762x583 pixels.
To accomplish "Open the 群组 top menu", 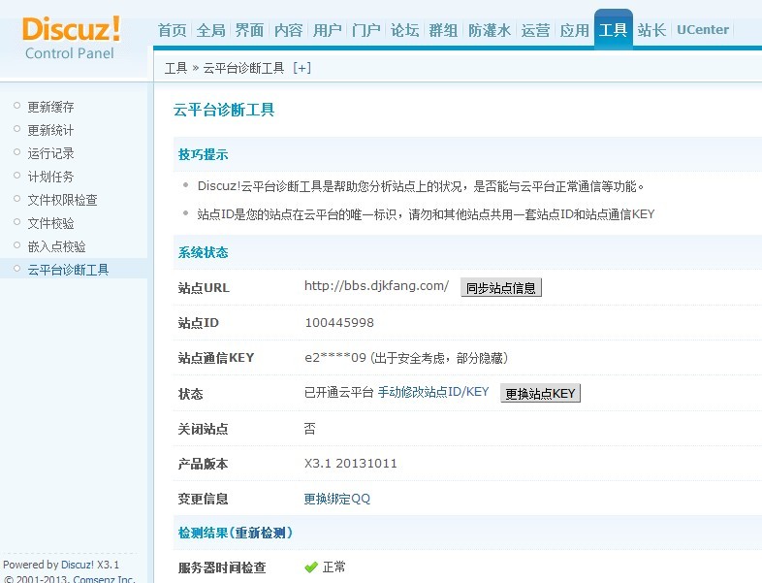I will click(443, 30).
